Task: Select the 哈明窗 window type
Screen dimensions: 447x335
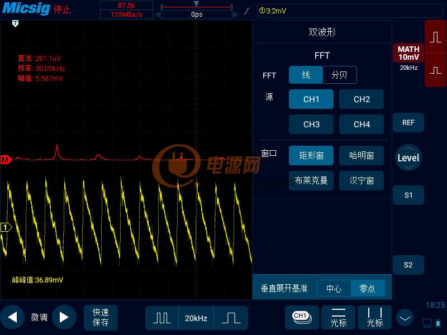Action: tap(361, 156)
